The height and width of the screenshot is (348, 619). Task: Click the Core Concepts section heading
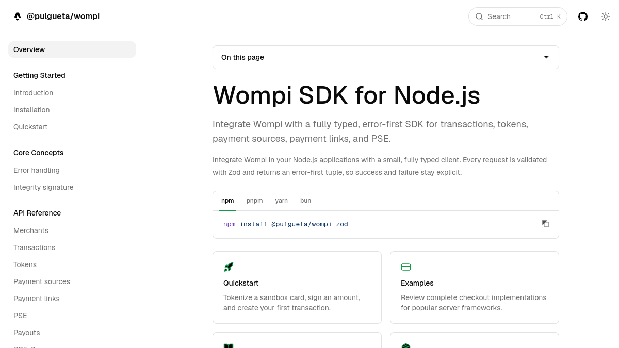click(39, 153)
